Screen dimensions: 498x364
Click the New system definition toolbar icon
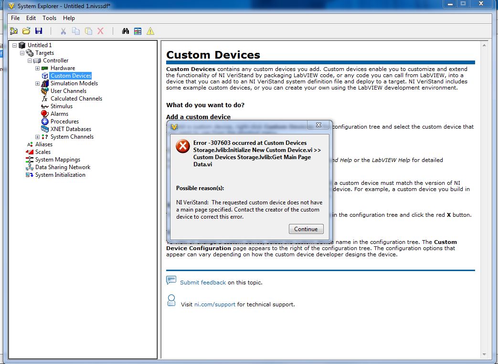click(14, 30)
